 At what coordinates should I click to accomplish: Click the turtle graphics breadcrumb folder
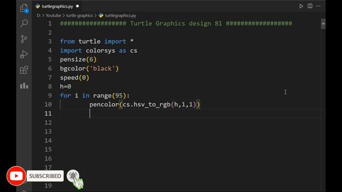80,15
